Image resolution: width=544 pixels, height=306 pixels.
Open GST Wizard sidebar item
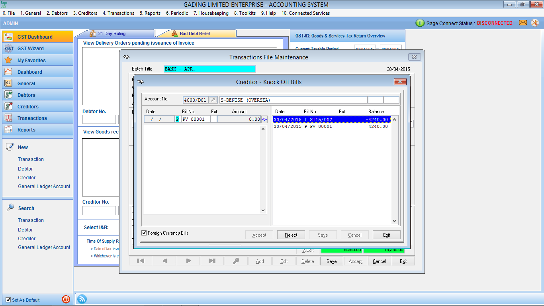tap(38, 48)
